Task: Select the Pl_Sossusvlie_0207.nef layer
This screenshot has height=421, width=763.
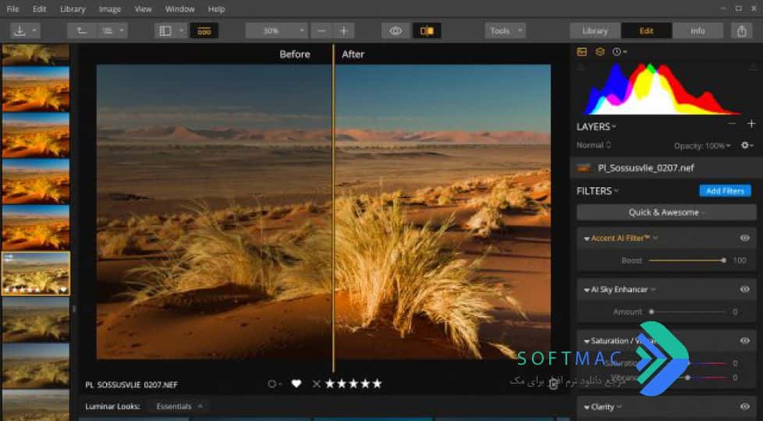Action: coord(666,168)
